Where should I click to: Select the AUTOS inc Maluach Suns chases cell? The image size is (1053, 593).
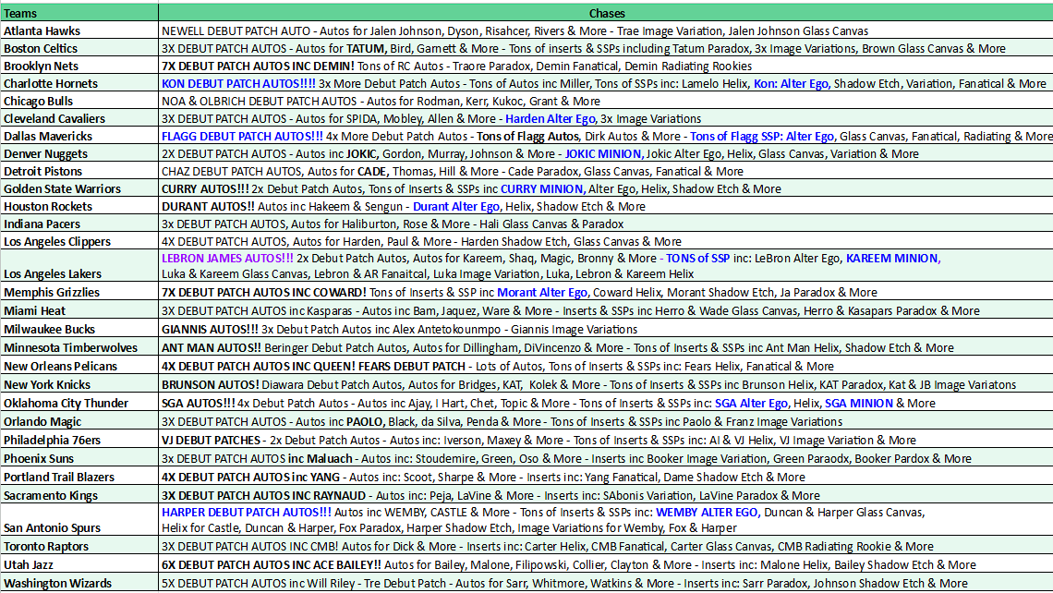[606, 458]
